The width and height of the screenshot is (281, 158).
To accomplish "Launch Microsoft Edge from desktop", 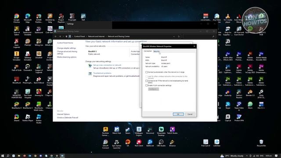I will pyautogui.click(x=28, y=18).
